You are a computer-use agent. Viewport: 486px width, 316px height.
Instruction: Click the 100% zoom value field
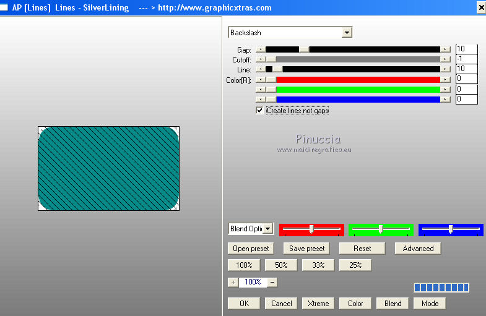(x=253, y=282)
